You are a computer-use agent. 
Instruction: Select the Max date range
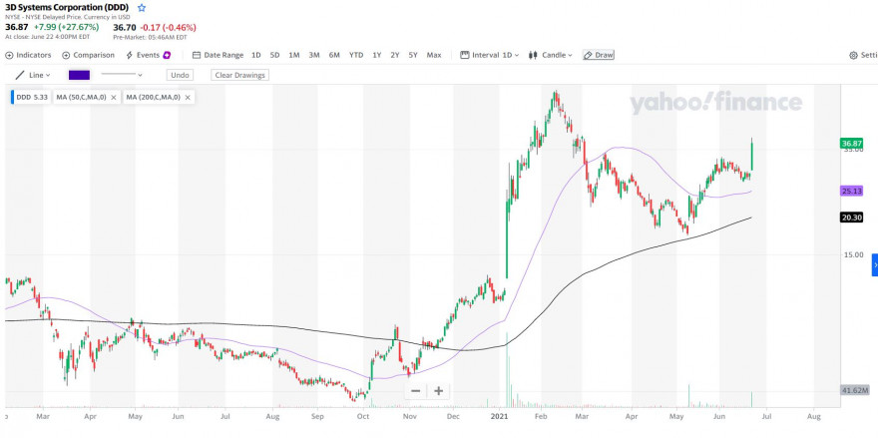coord(434,55)
